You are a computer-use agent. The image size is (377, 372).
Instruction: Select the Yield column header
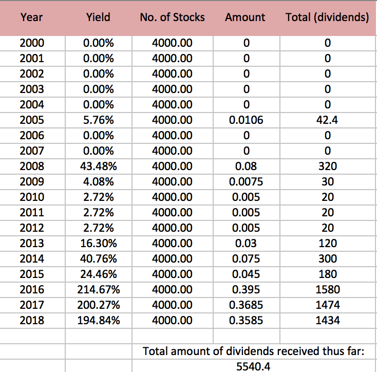coord(98,17)
